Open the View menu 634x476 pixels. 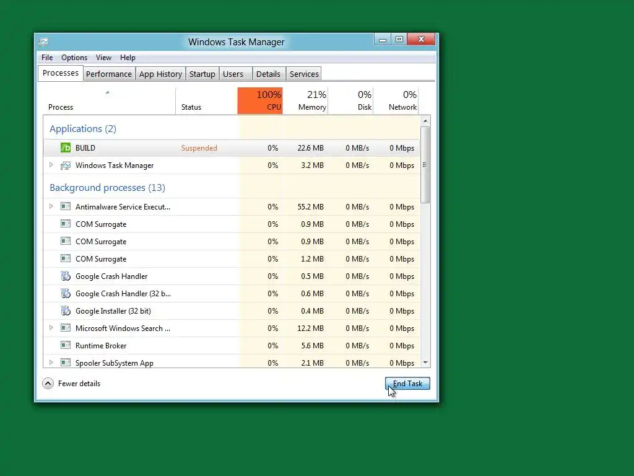tap(103, 58)
